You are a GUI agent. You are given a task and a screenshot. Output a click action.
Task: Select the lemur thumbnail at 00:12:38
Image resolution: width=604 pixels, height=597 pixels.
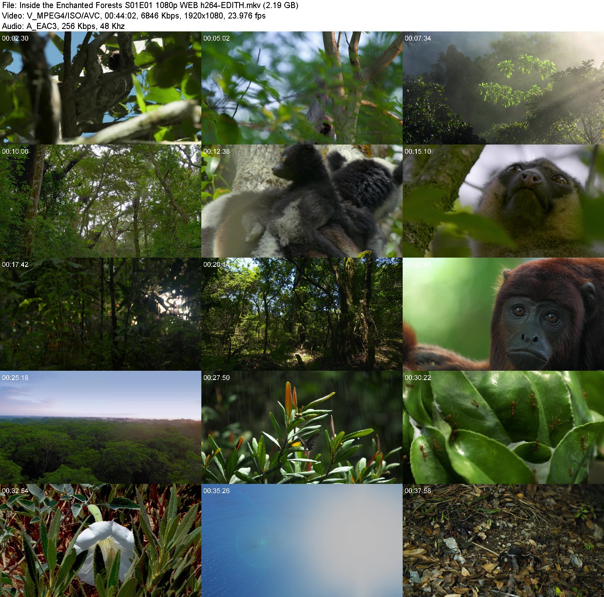click(302, 201)
